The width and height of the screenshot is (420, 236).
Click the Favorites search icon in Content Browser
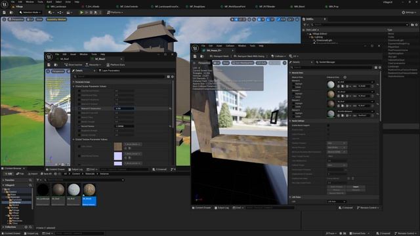[x=30, y=180]
